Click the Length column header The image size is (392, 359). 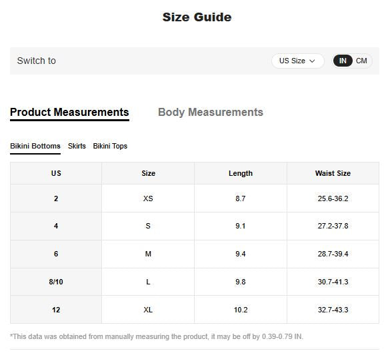(x=241, y=173)
